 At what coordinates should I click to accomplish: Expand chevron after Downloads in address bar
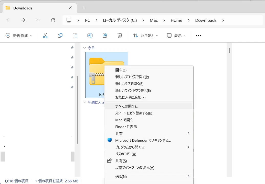click(223, 20)
